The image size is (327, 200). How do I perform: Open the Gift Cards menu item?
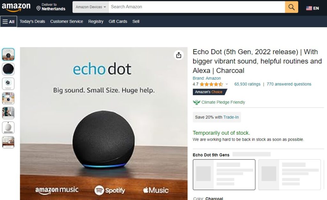pos(118,21)
